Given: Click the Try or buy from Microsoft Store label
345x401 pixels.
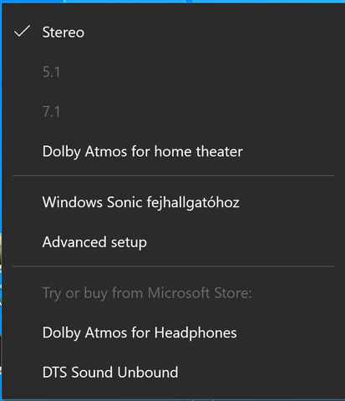Looking at the screenshot, I should click(147, 293).
